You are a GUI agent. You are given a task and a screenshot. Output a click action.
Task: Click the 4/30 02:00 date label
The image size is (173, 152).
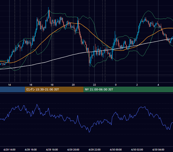137,149
